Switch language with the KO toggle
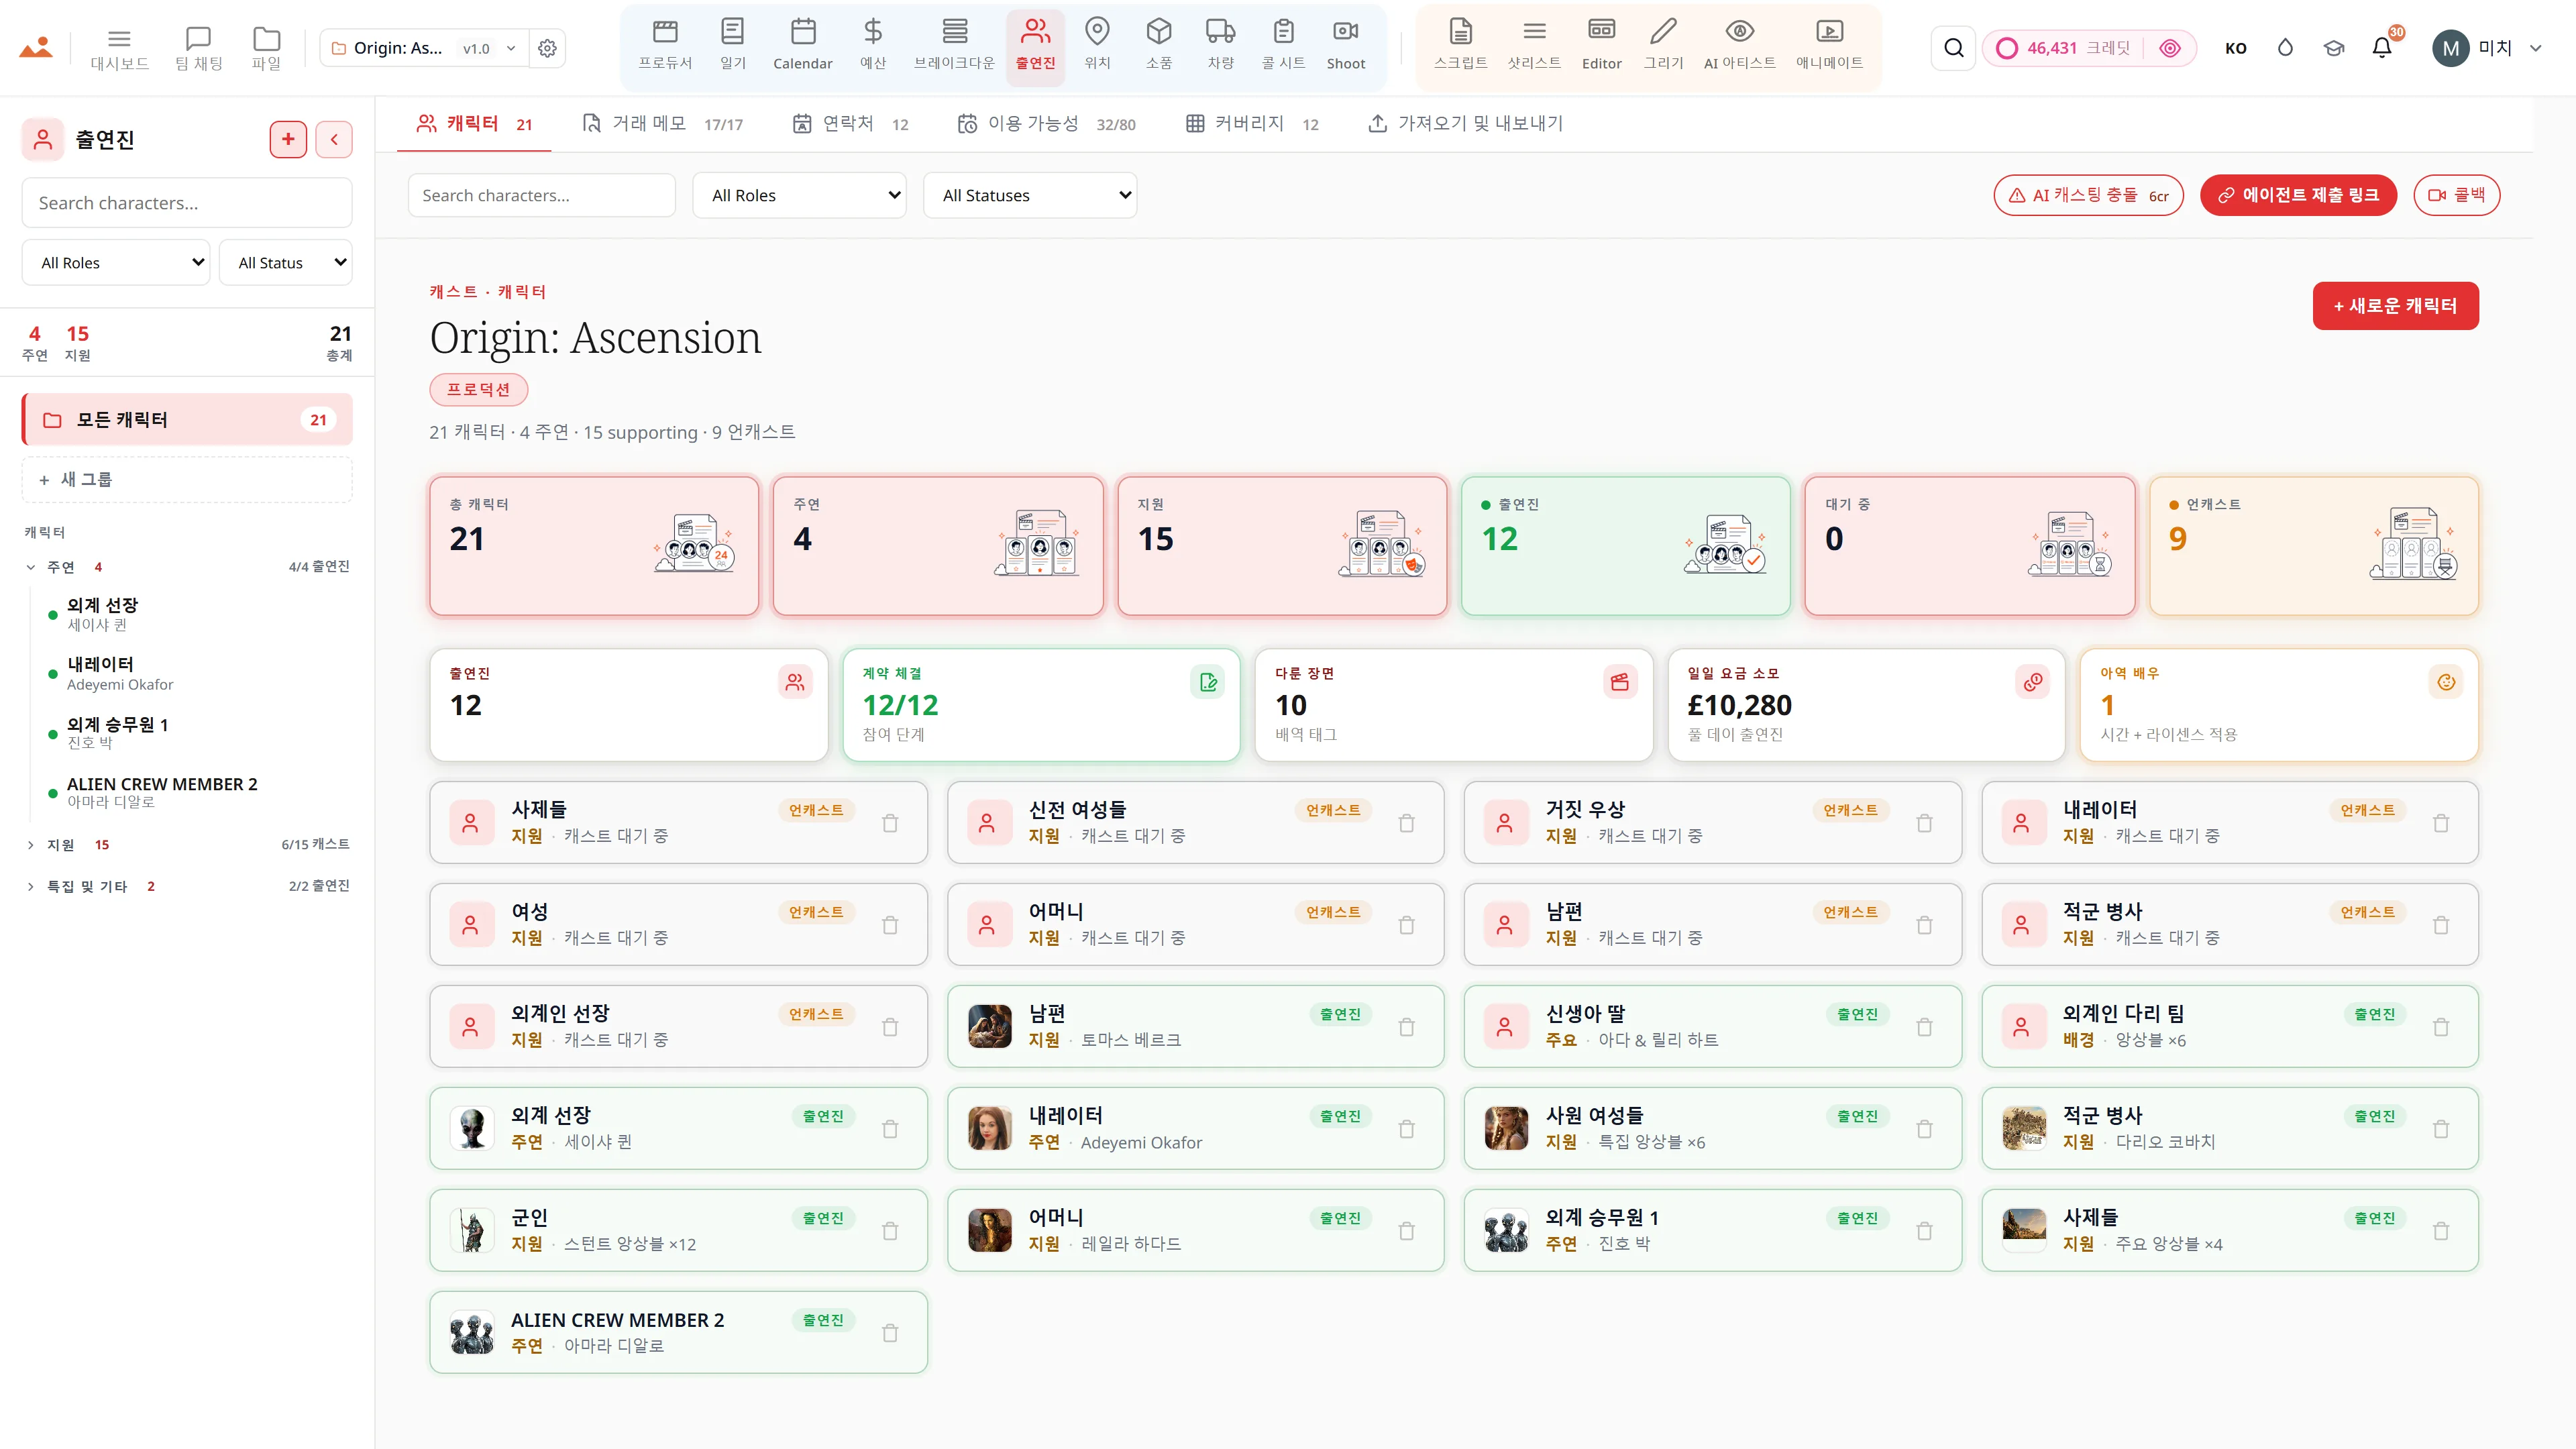Image resolution: width=2576 pixels, height=1449 pixels. 2235,48
